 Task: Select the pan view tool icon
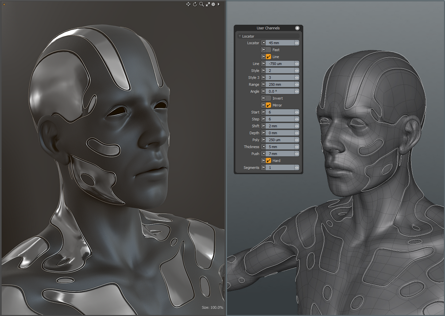pos(188,4)
